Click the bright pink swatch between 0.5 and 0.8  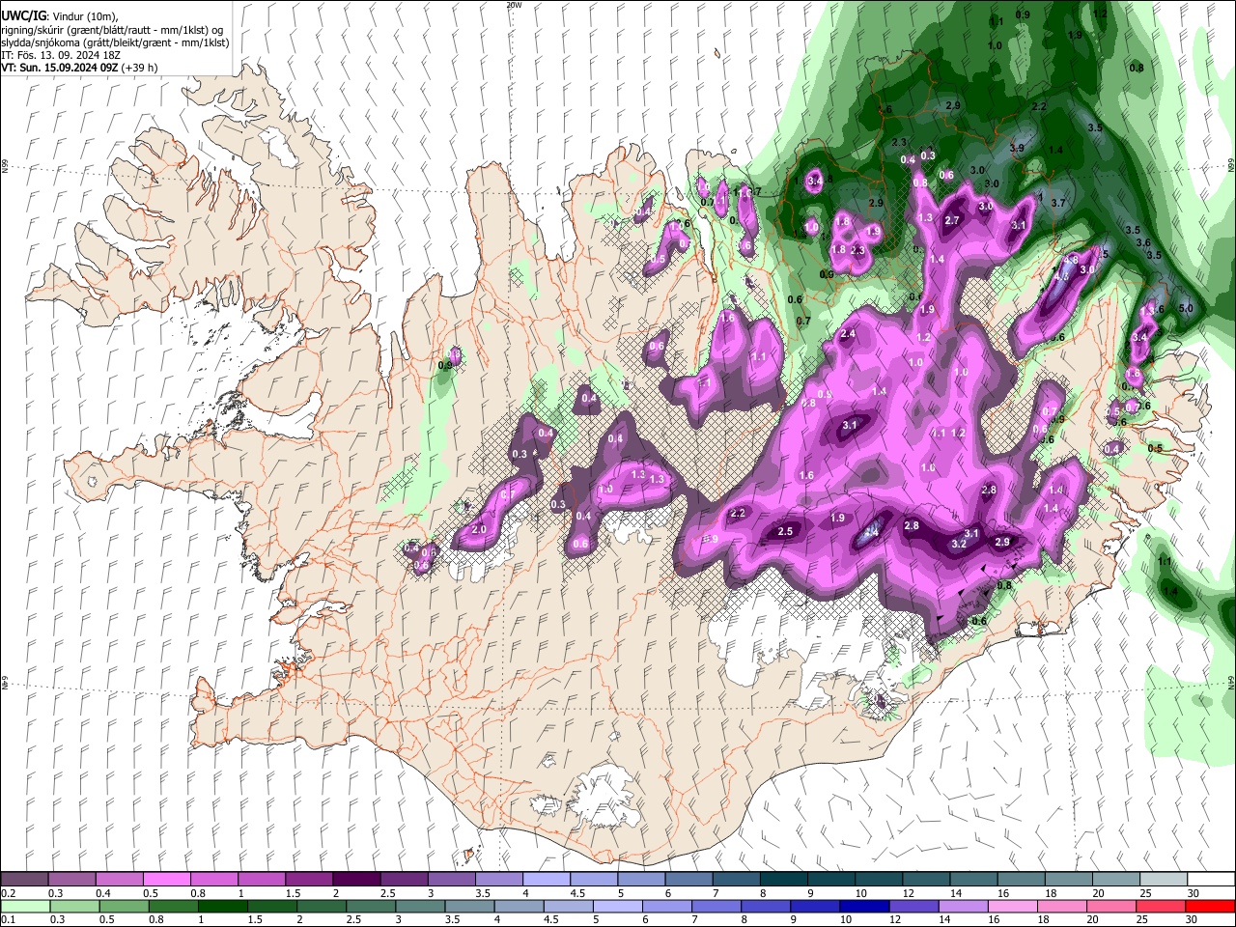pos(166,880)
